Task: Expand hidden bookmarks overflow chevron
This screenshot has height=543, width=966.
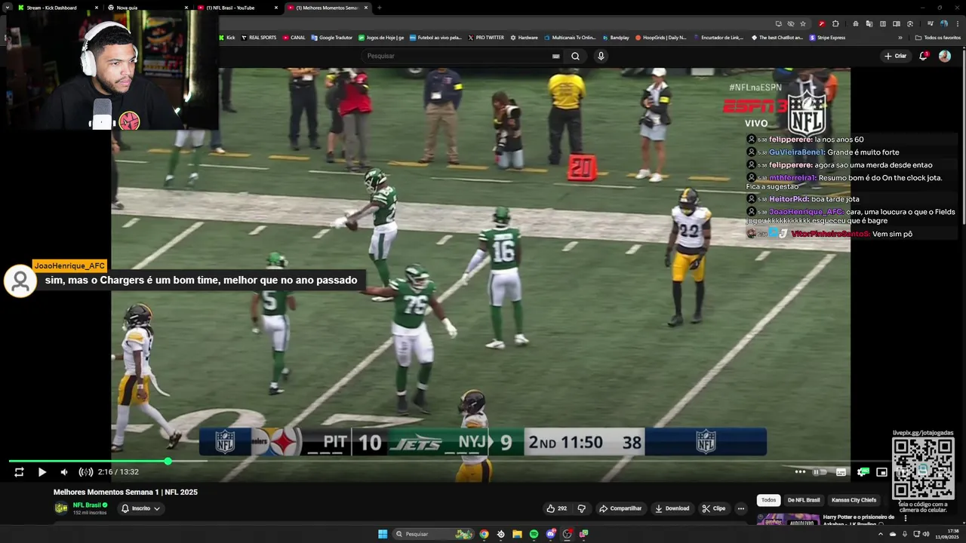Action: (900, 38)
